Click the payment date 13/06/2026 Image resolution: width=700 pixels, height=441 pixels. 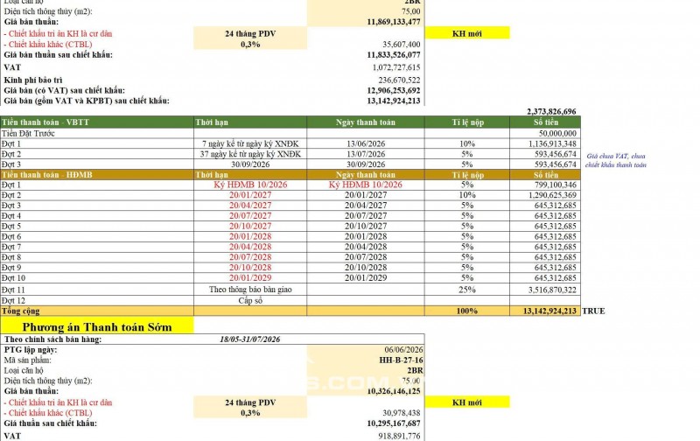point(366,143)
